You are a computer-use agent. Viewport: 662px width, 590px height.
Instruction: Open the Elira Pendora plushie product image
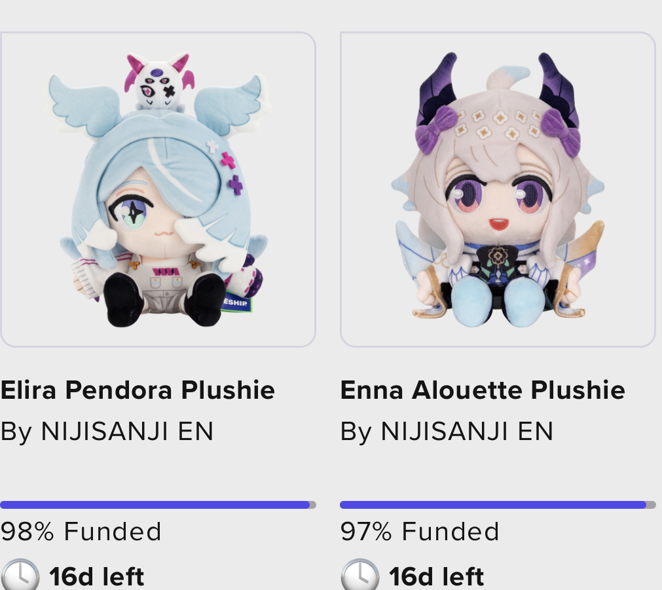click(x=158, y=189)
